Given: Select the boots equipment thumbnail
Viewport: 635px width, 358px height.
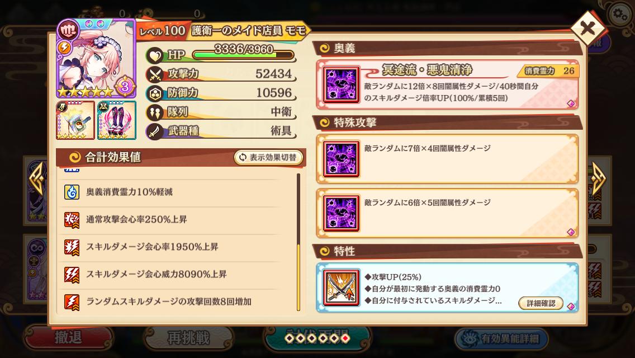Looking at the screenshot, I should click(x=117, y=120).
